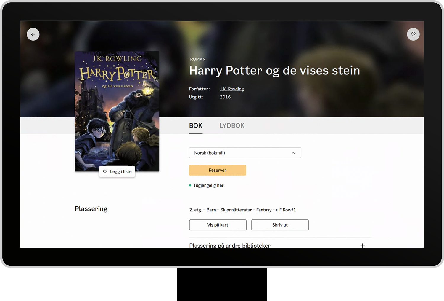Switch to the LYDBOK tab
The image size is (444, 301).
point(232,126)
